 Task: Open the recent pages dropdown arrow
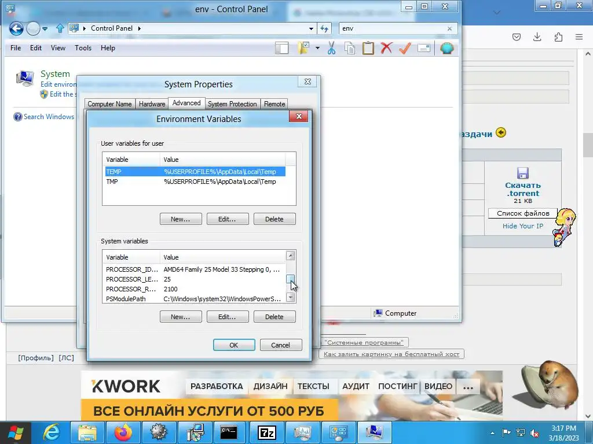(45, 29)
